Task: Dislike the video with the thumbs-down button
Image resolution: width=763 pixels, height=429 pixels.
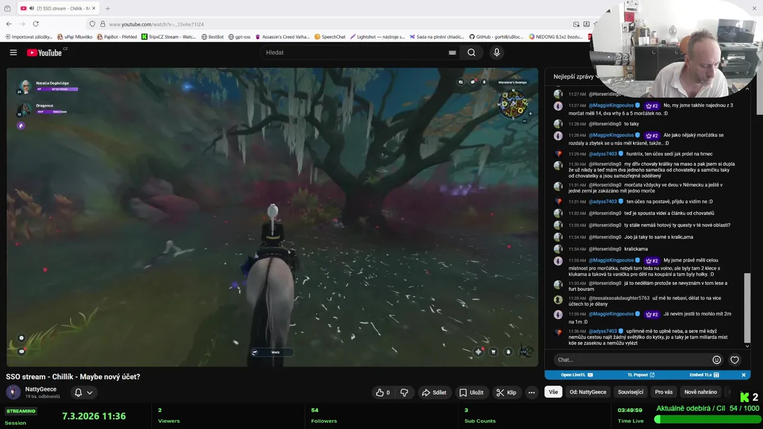Action: pos(404,392)
